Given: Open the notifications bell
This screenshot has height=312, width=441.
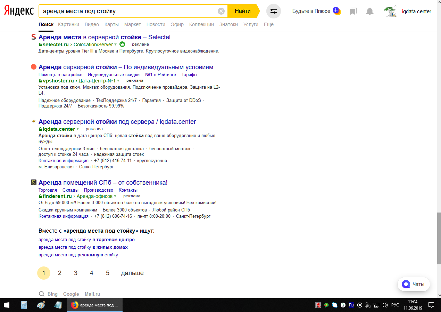Looking at the screenshot, I should 370,11.
